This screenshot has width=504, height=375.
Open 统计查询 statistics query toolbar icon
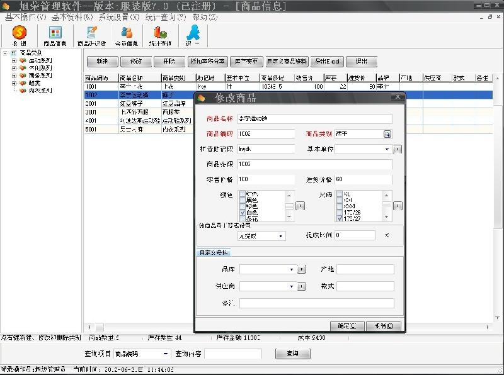pos(159,35)
